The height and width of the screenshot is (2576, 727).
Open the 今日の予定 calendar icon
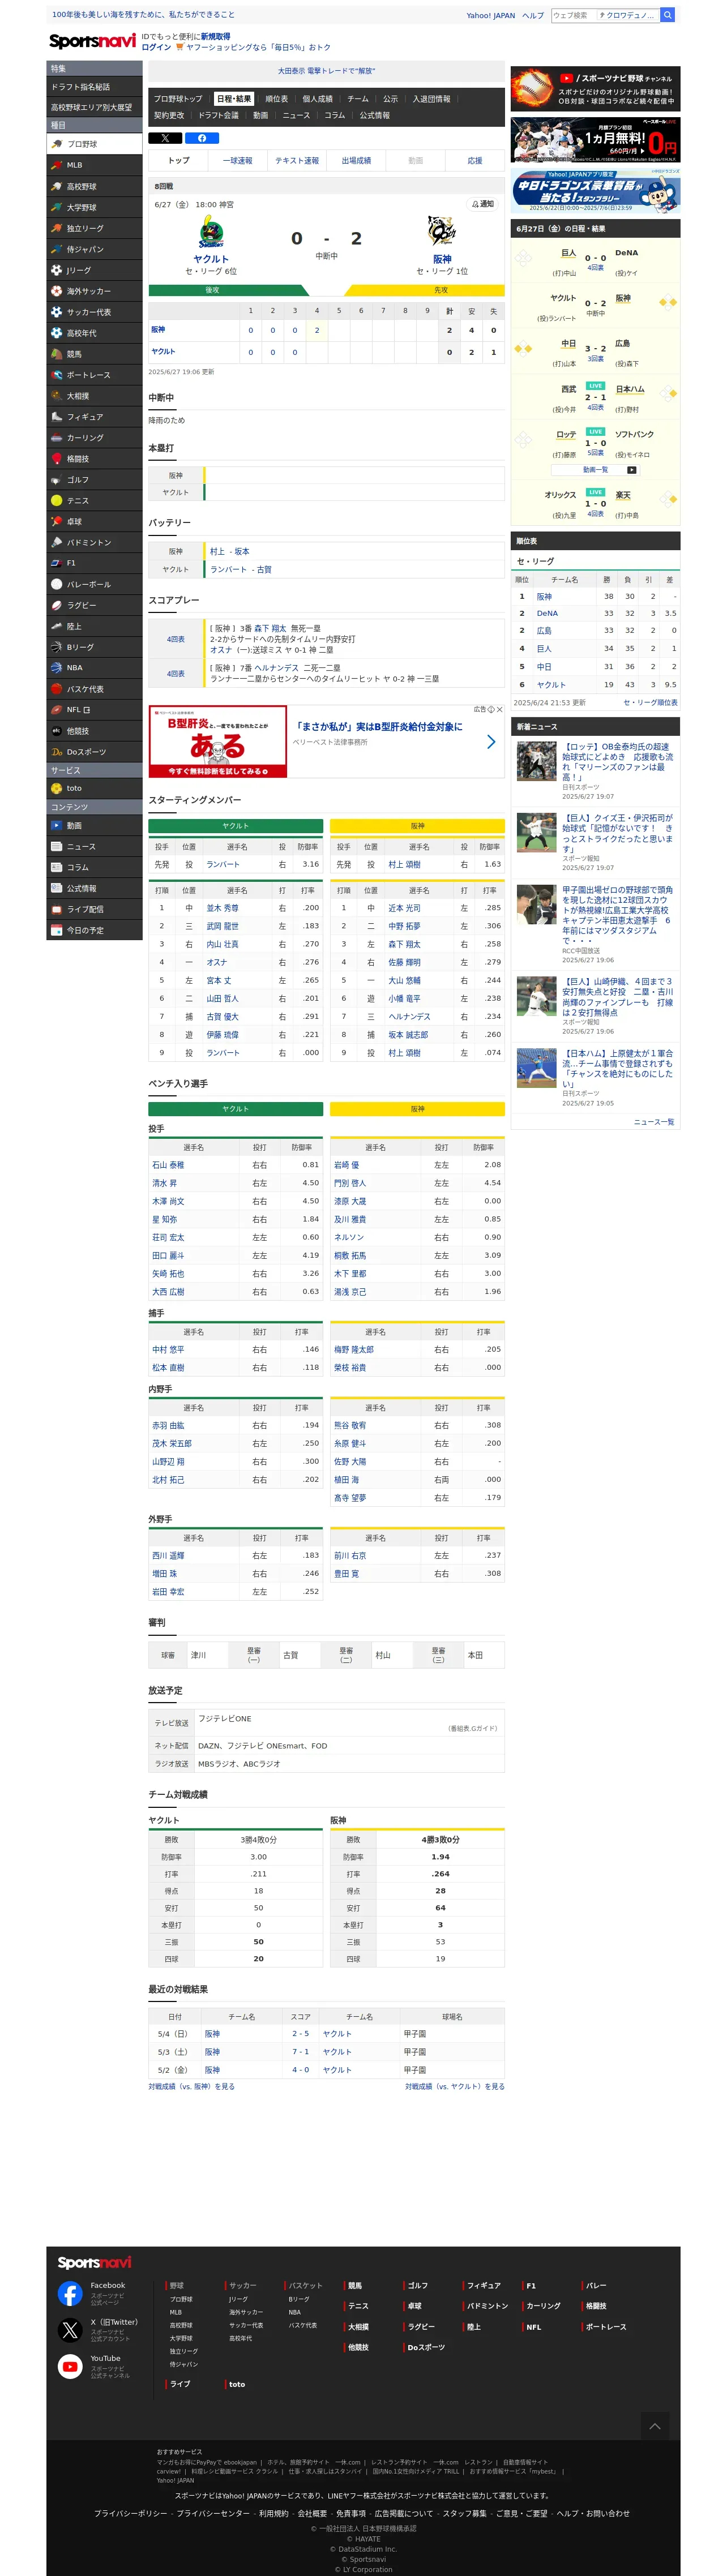(57, 931)
